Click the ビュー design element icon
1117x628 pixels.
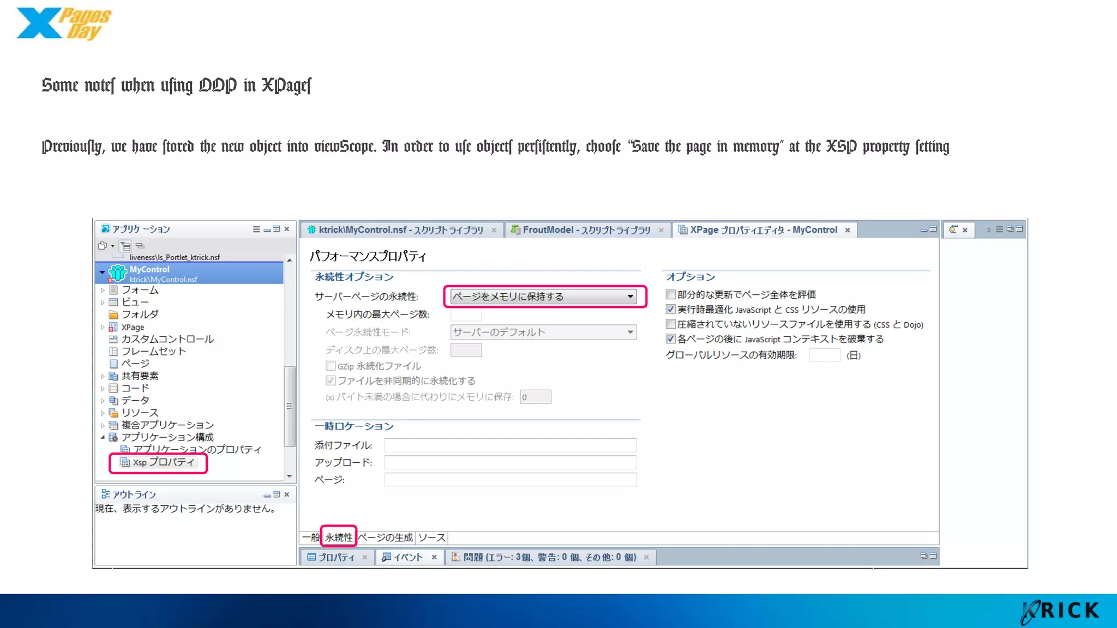113,302
